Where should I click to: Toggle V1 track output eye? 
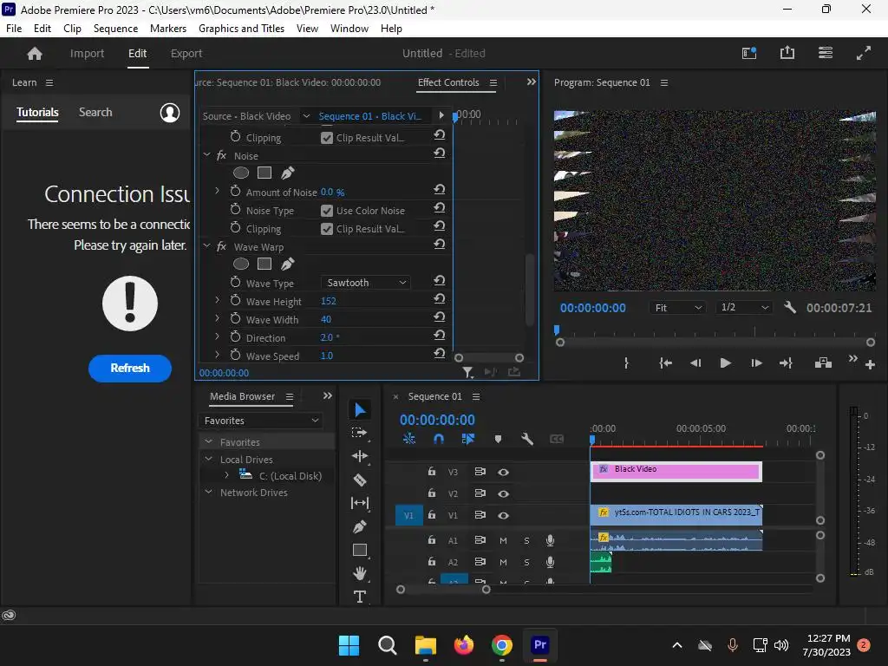pos(503,515)
